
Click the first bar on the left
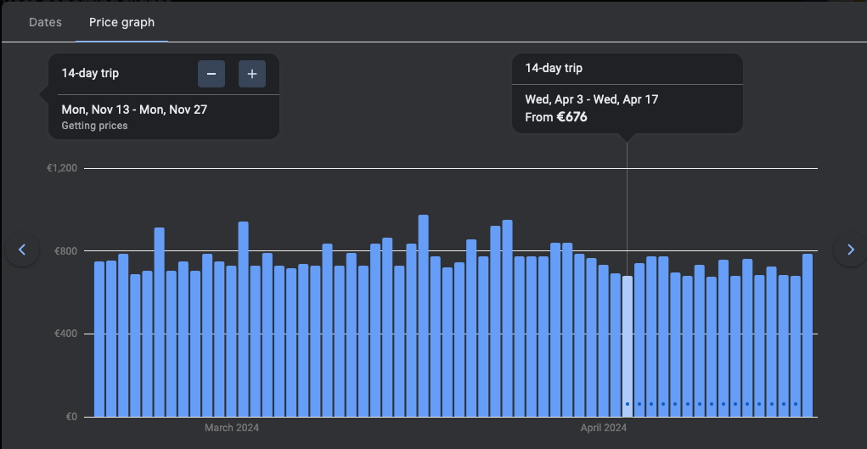pos(99,339)
